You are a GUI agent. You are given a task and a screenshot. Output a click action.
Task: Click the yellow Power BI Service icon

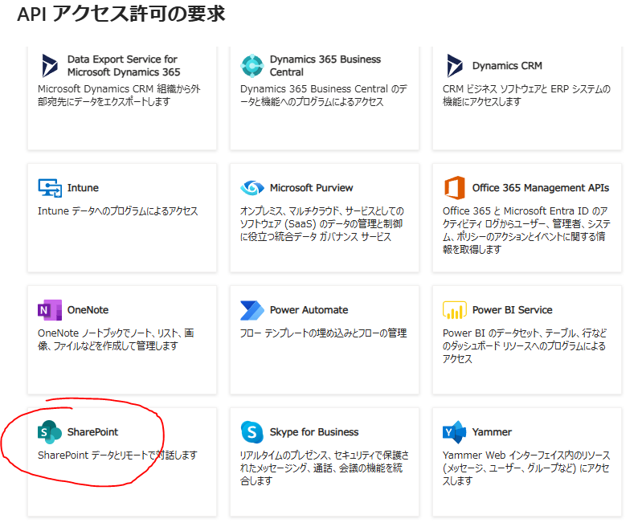coord(455,310)
